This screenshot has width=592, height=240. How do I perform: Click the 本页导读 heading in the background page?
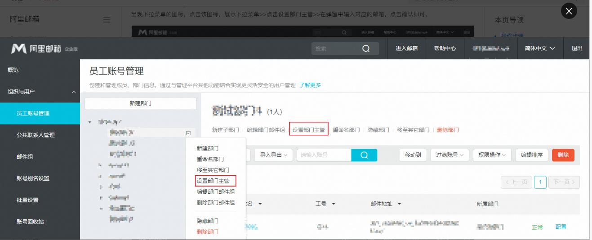coord(509,20)
